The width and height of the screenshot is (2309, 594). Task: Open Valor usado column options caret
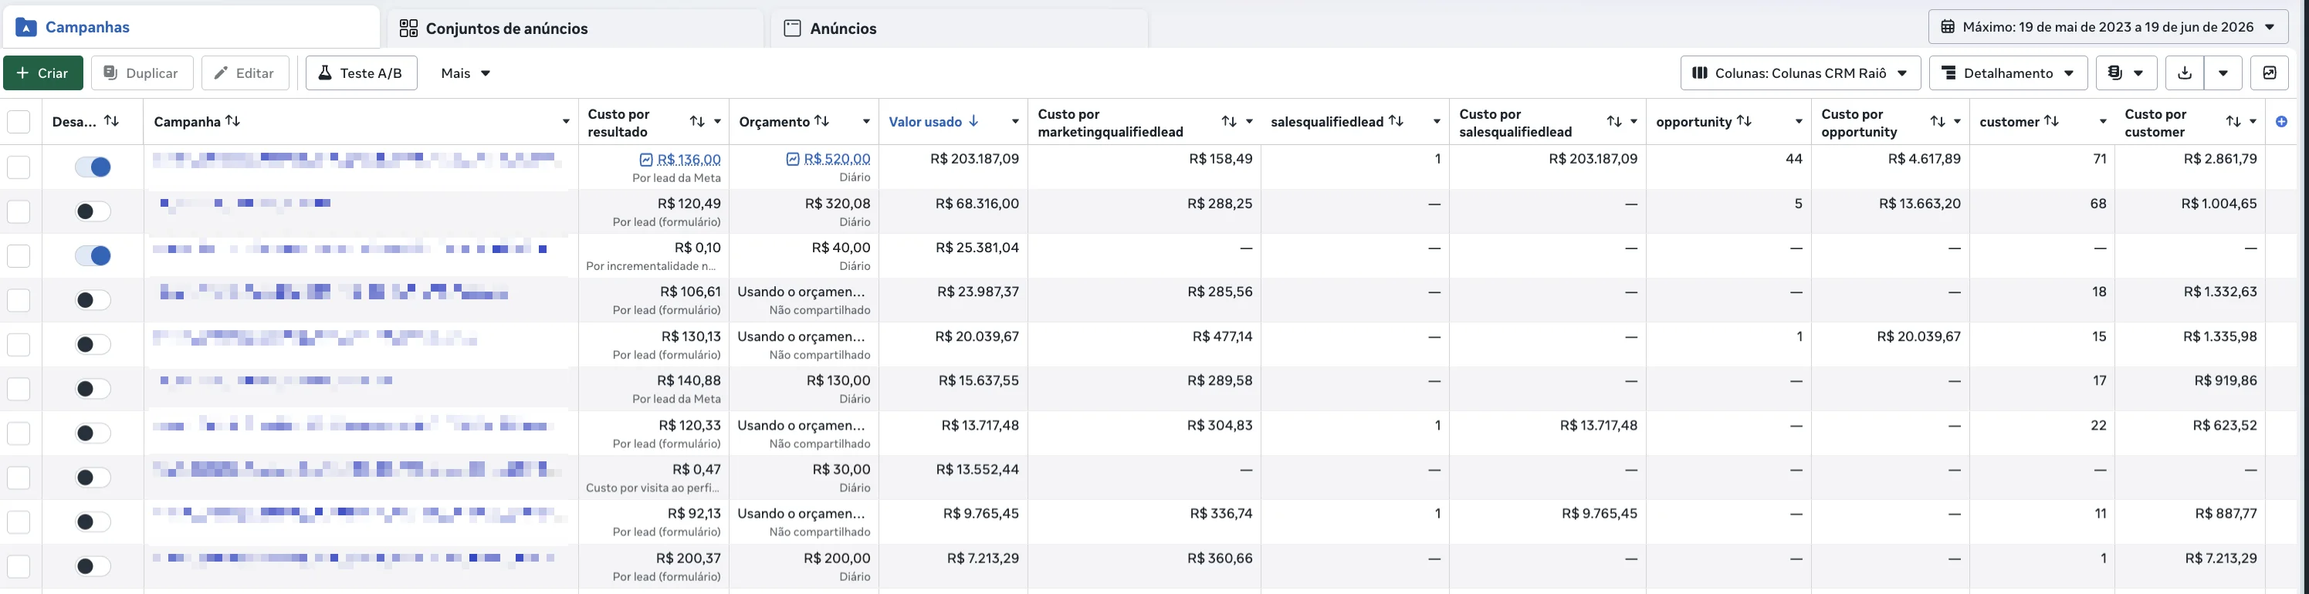1014,122
